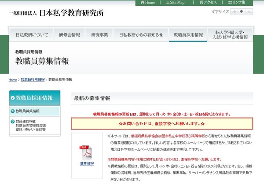This screenshot has height=189, width=264.
Task: Set font size to 大
Action: coord(249,12)
